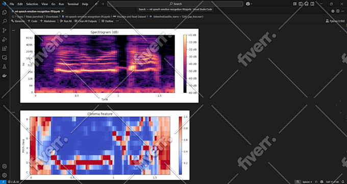
Task: Open the notebook Outline
Action: point(107,21)
